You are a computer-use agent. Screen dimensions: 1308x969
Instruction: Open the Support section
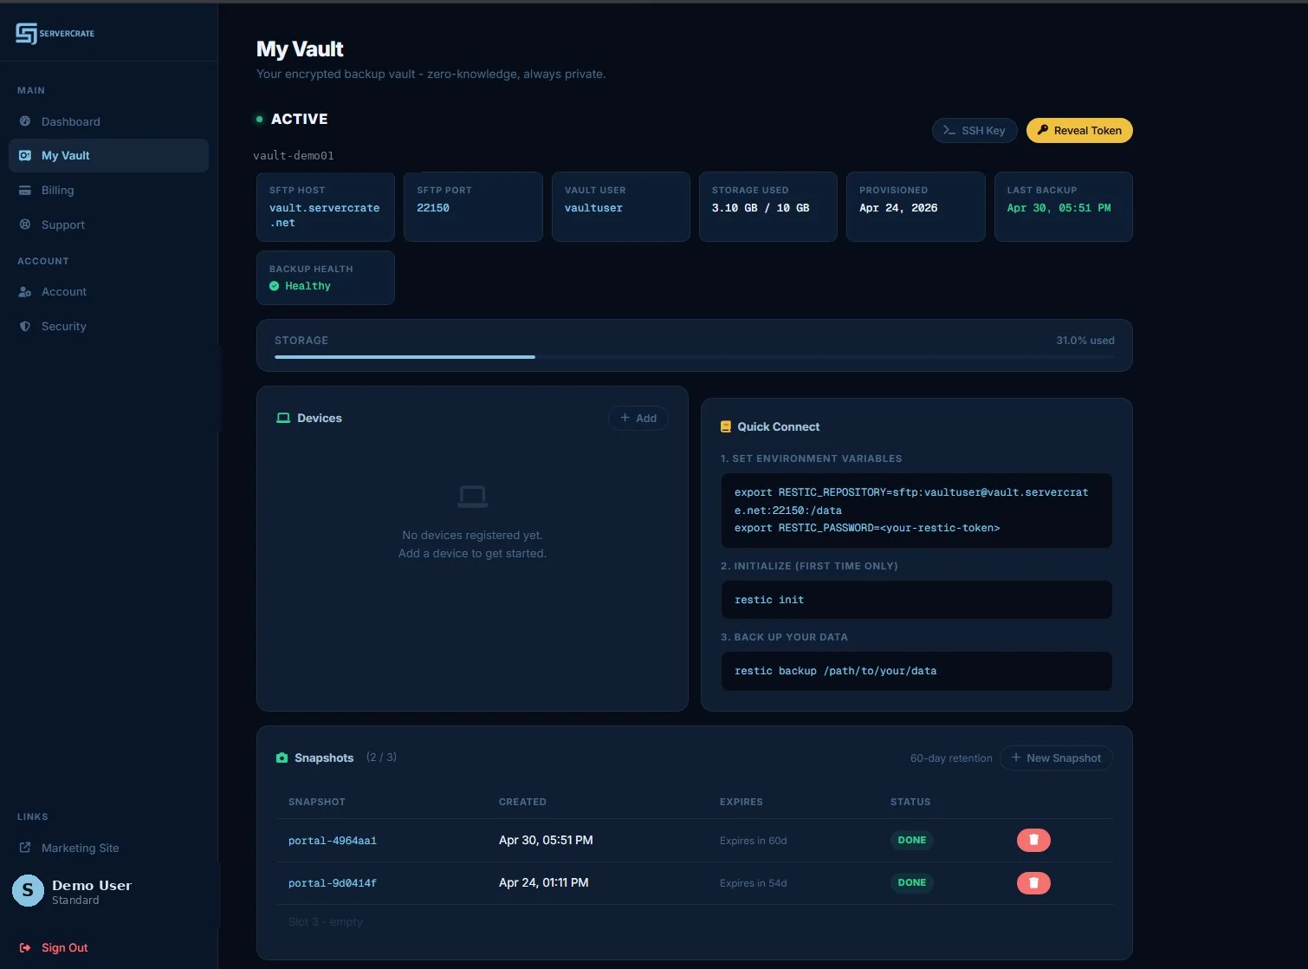pyautogui.click(x=108, y=224)
